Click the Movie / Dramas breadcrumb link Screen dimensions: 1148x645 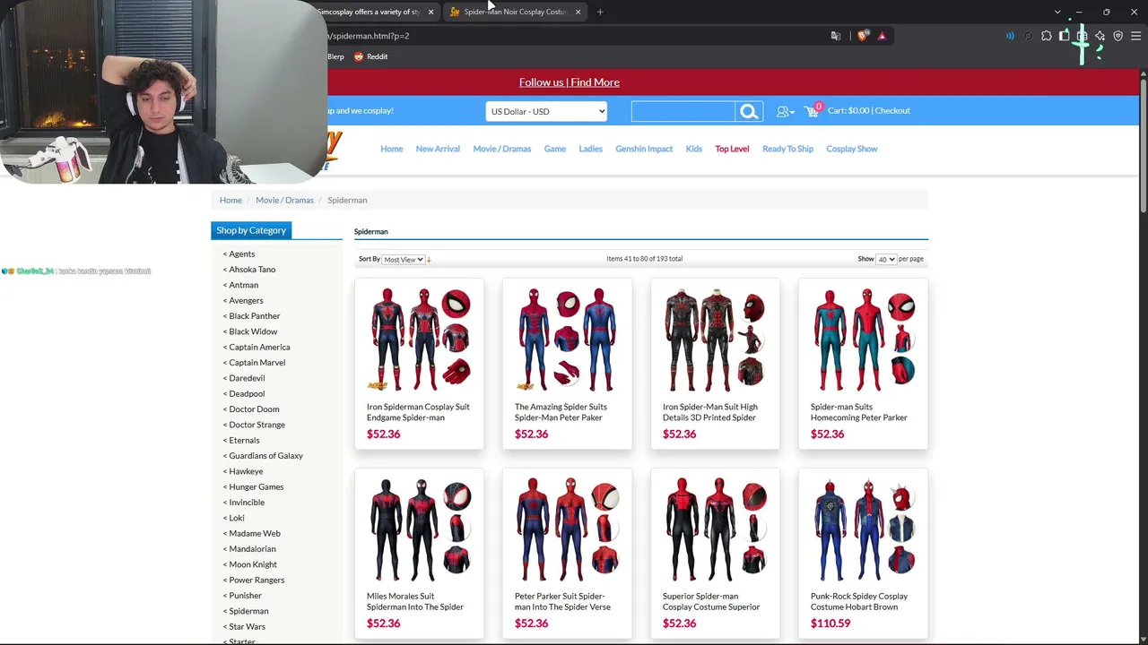284,200
